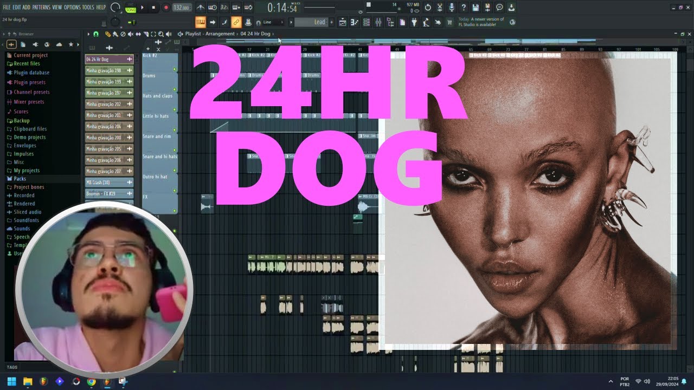Screen dimensions: 694x390
Task: Toggle the 3-2-1 countdown before recording
Action: pos(224,8)
